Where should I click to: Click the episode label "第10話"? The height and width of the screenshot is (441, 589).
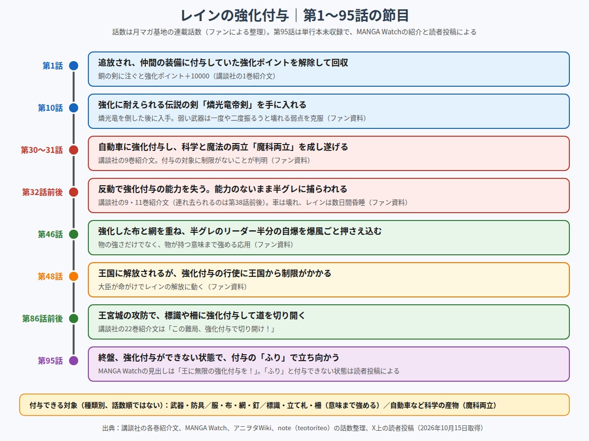click(51, 108)
